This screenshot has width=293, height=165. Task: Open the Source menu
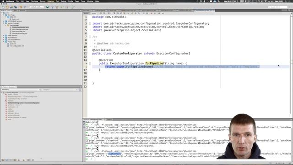tap(43, 1)
